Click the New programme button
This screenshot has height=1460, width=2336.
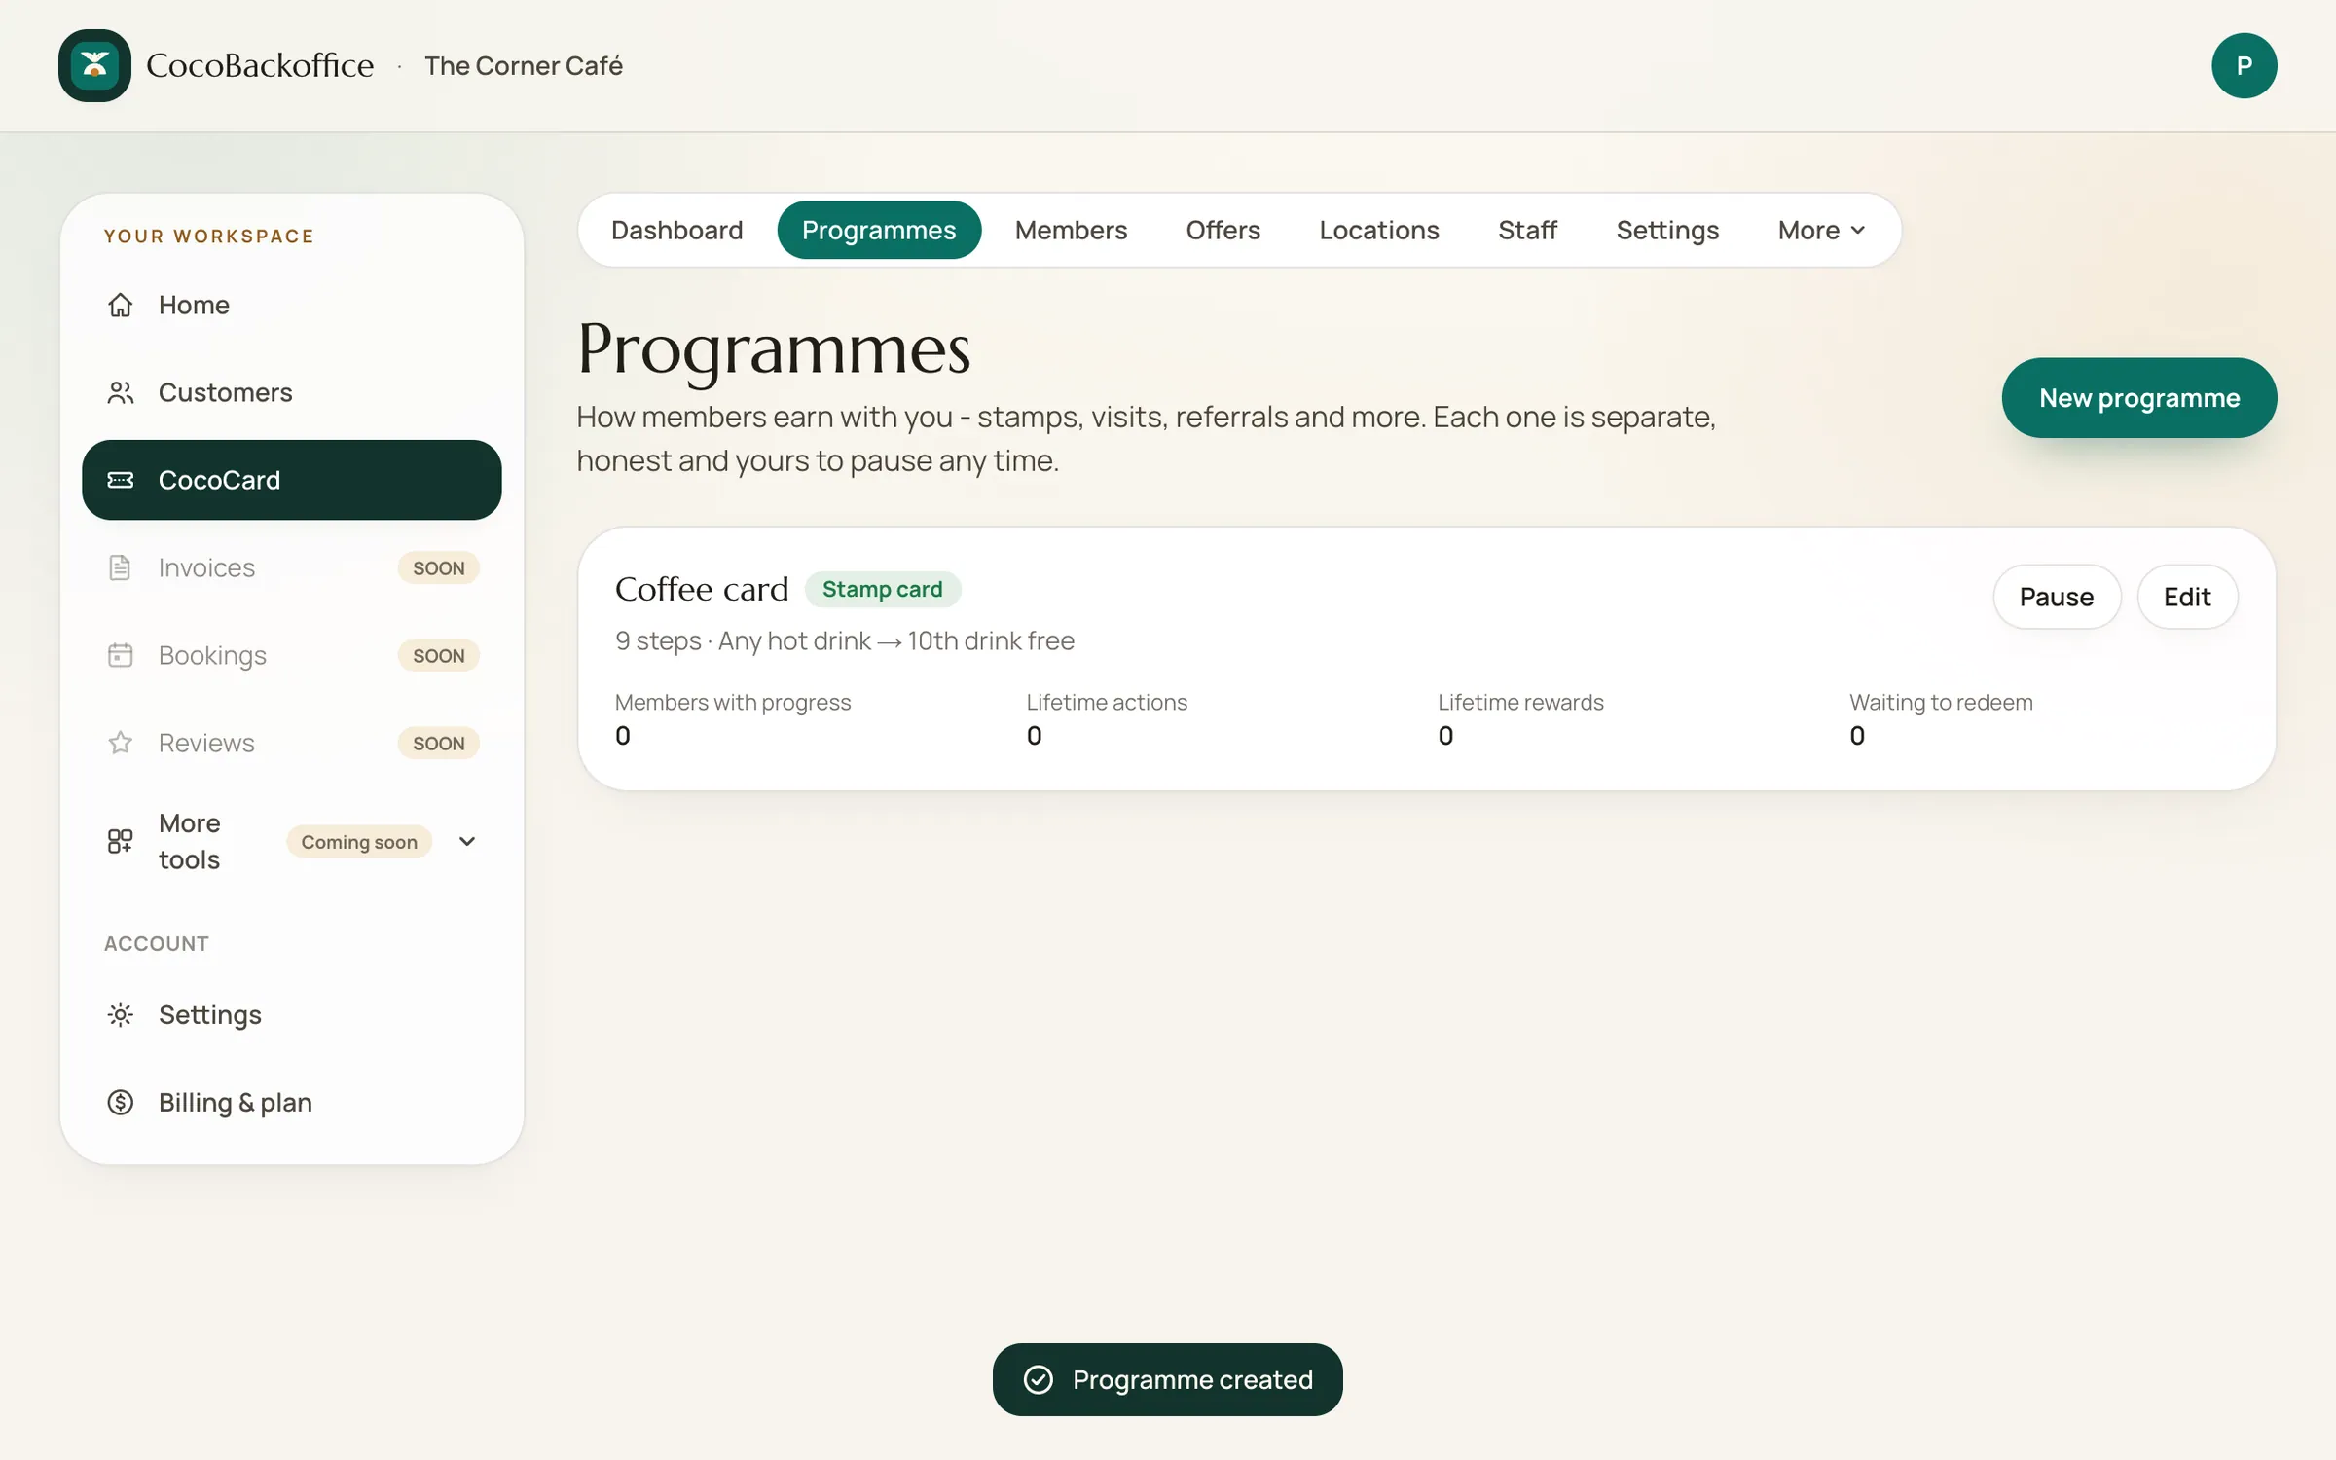click(x=2139, y=397)
